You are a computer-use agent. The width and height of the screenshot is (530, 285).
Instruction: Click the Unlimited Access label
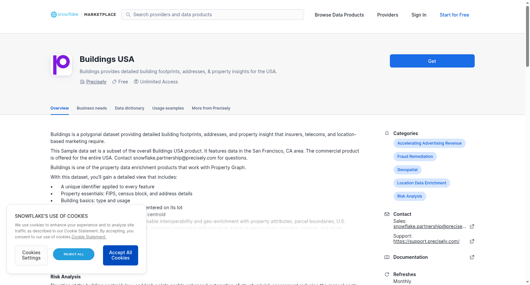coord(159,82)
